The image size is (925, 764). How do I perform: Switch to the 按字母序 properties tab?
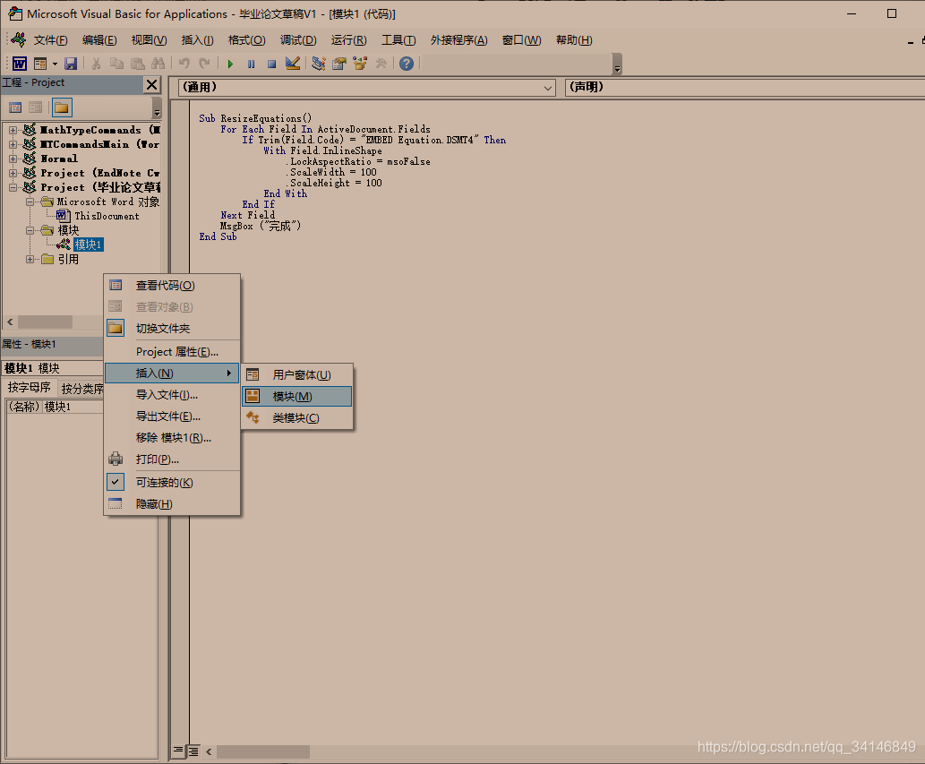coord(29,388)
